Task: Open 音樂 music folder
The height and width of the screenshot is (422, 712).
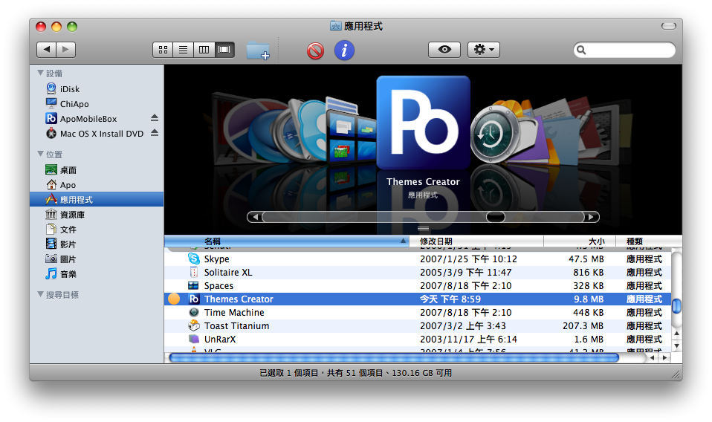Action: (97, 274)
